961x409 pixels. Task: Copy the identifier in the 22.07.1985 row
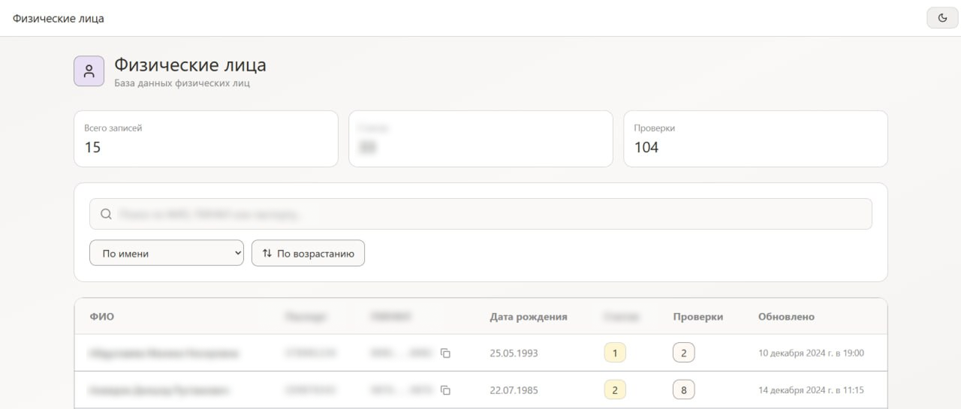[x=445, y=390]
